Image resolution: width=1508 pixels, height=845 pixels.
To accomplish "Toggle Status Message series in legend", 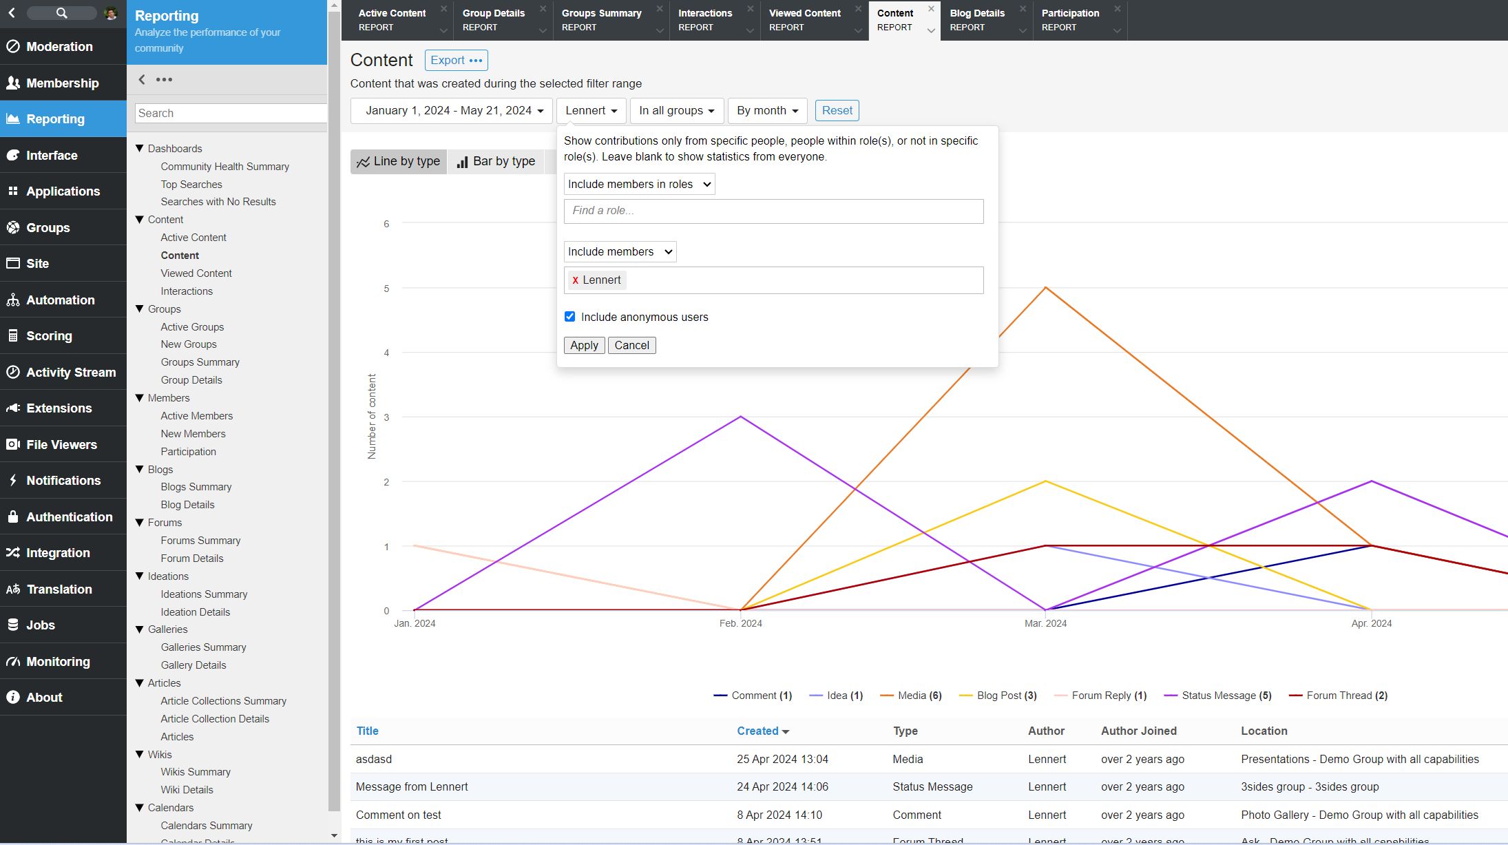I will (x=1217, y=696).
